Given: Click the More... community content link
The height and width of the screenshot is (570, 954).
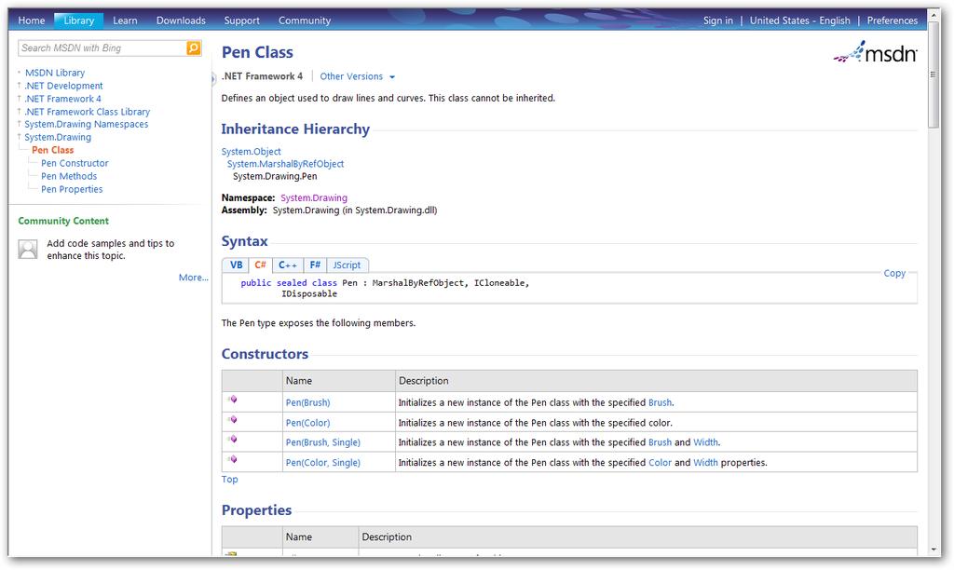Looking at the screenshot, I should [194, 278].
